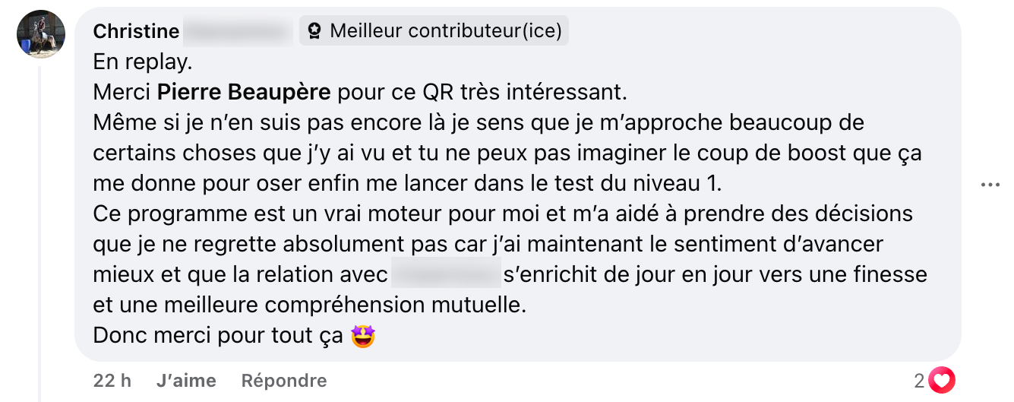Click the blurred name after "relation avec"
The image size is (1014, 402).
445,274
